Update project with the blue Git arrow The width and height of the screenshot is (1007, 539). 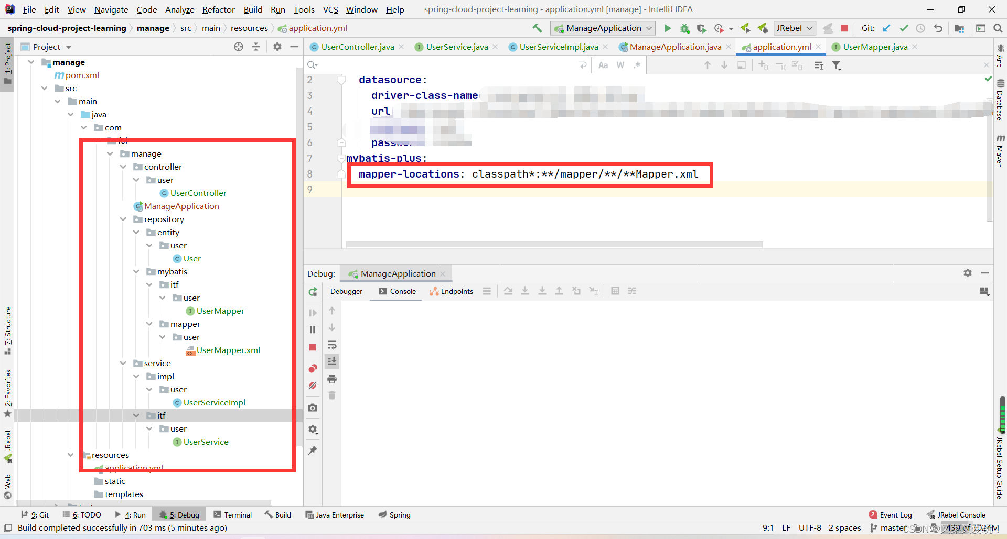(x=886, y=28)
